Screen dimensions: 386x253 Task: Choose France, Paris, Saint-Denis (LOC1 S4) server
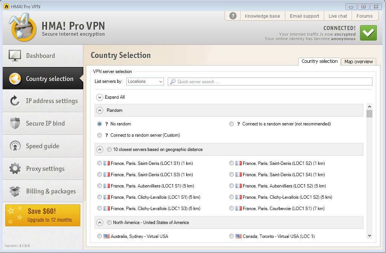point(231,175)
